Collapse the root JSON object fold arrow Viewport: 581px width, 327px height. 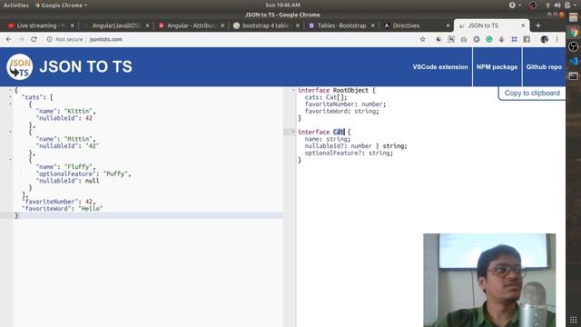point(10,90)
